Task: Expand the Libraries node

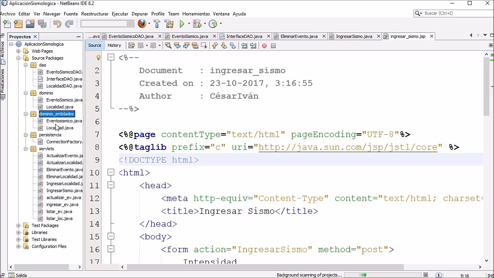Action: [18, 232]
